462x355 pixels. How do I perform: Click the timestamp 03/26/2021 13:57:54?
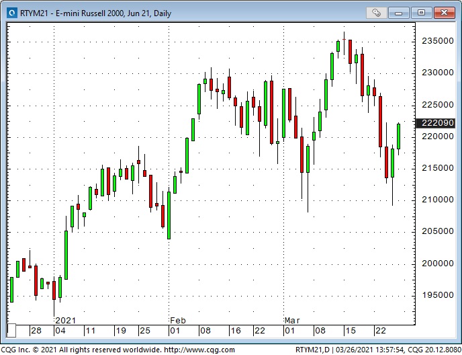pos(370,350)
